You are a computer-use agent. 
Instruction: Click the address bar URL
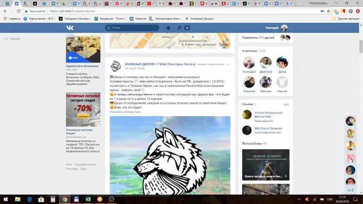(72, 11)
